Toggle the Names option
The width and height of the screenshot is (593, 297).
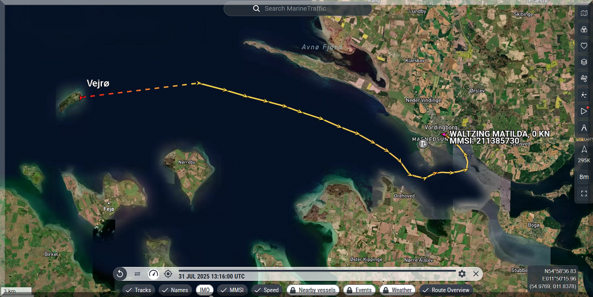click(175, 290)
